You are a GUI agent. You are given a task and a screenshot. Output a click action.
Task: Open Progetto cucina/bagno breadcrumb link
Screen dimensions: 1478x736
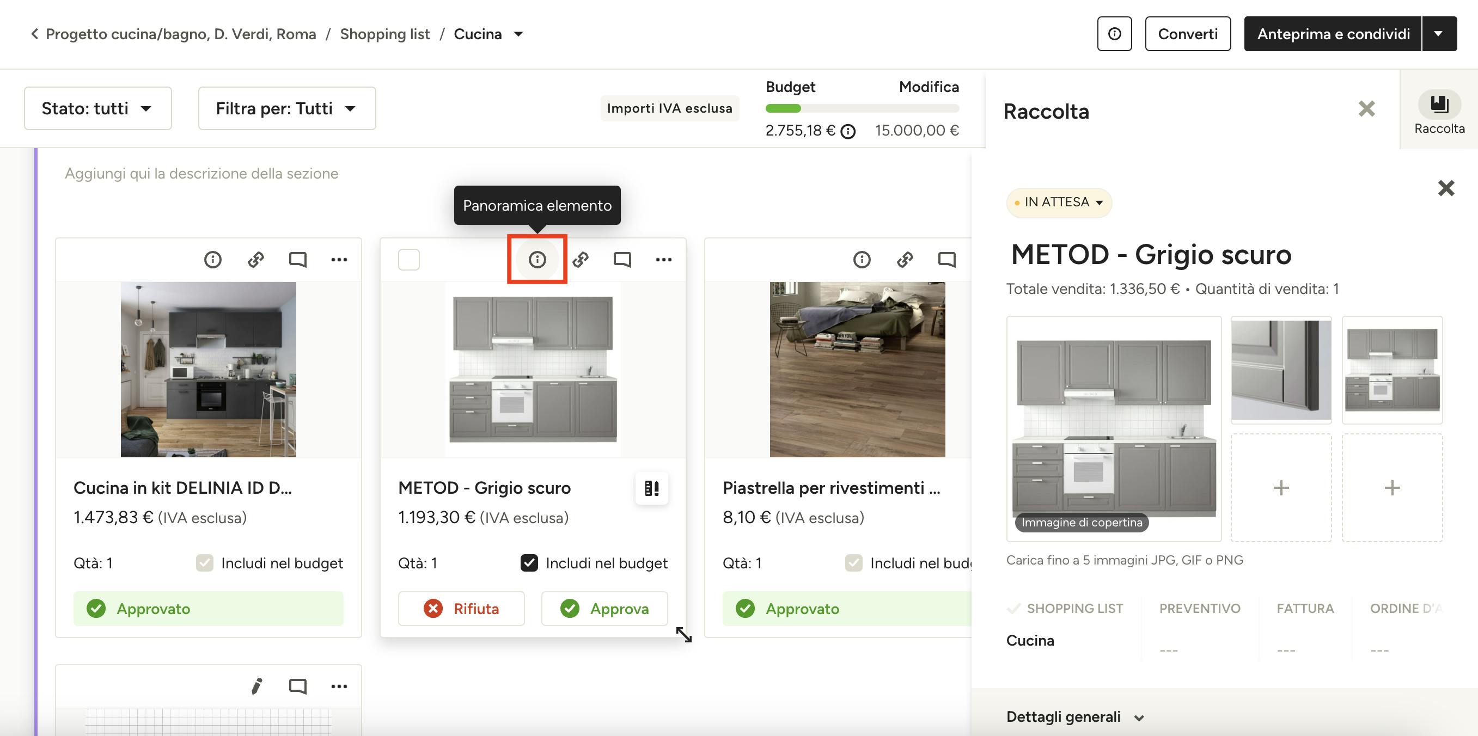click(x=181, y=34)
